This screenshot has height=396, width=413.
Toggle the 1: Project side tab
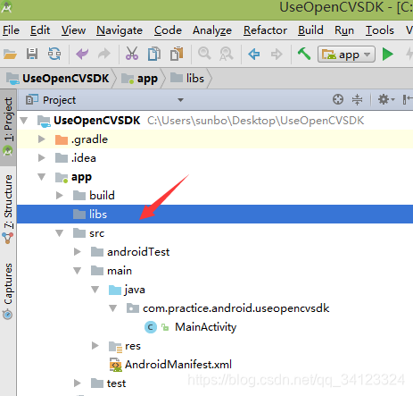(x=8, y=127)
